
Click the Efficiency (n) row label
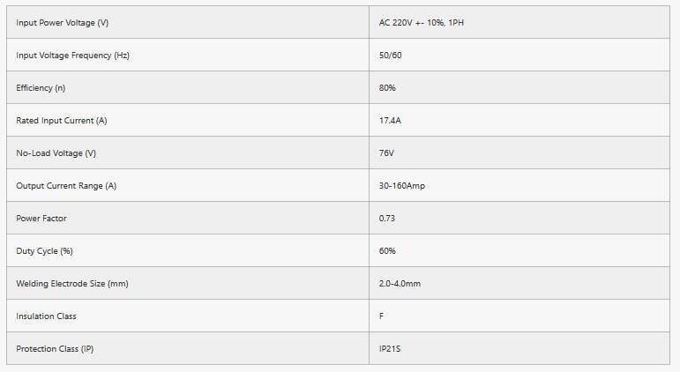coord(41,87)
